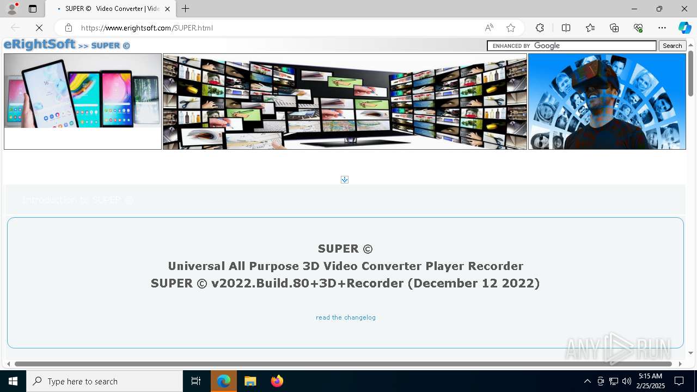The height and width of the screenshot is (392, 697).
Task: Launch Firefox from taskbar
Action: 277,381
